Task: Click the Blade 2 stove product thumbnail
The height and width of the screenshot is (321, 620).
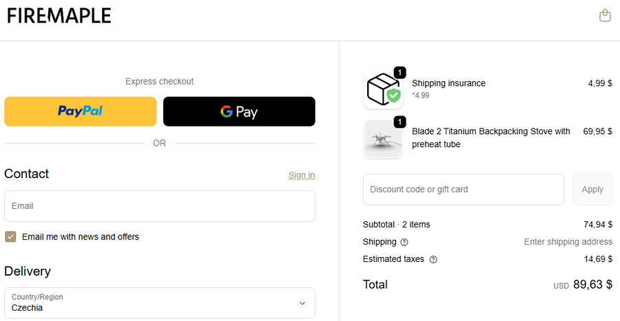Action: 382,139
